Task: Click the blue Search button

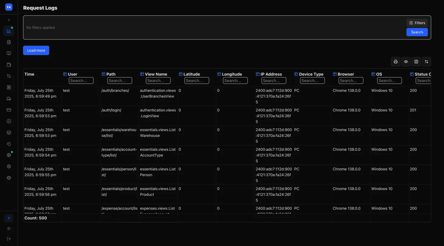Action: 417,32
